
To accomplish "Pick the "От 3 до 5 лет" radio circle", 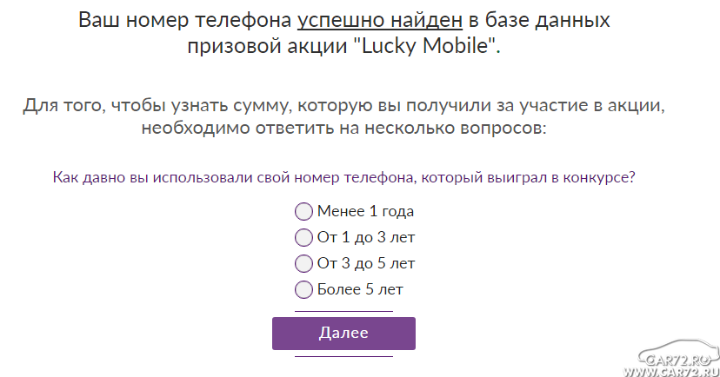I will (303, 264).
